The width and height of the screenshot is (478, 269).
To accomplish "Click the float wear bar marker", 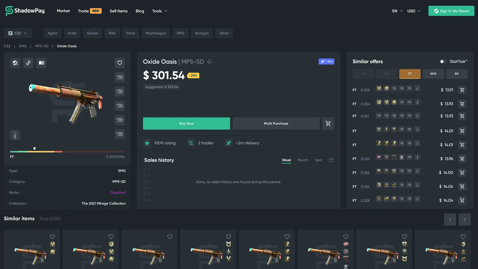I will (x=35, y=149).
